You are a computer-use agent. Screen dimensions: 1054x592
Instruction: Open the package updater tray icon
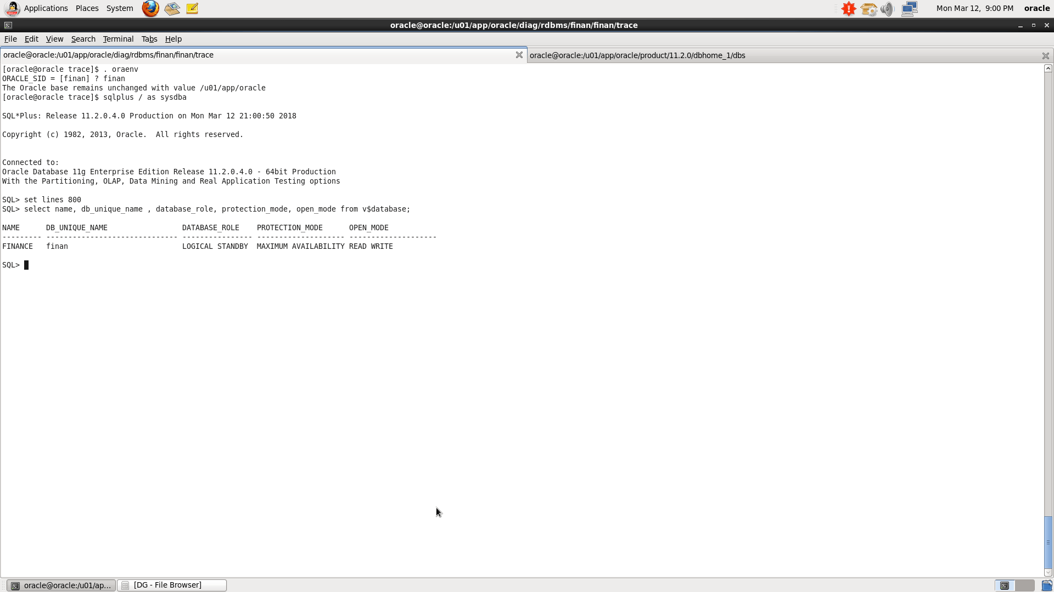click(x=869, y=9)
